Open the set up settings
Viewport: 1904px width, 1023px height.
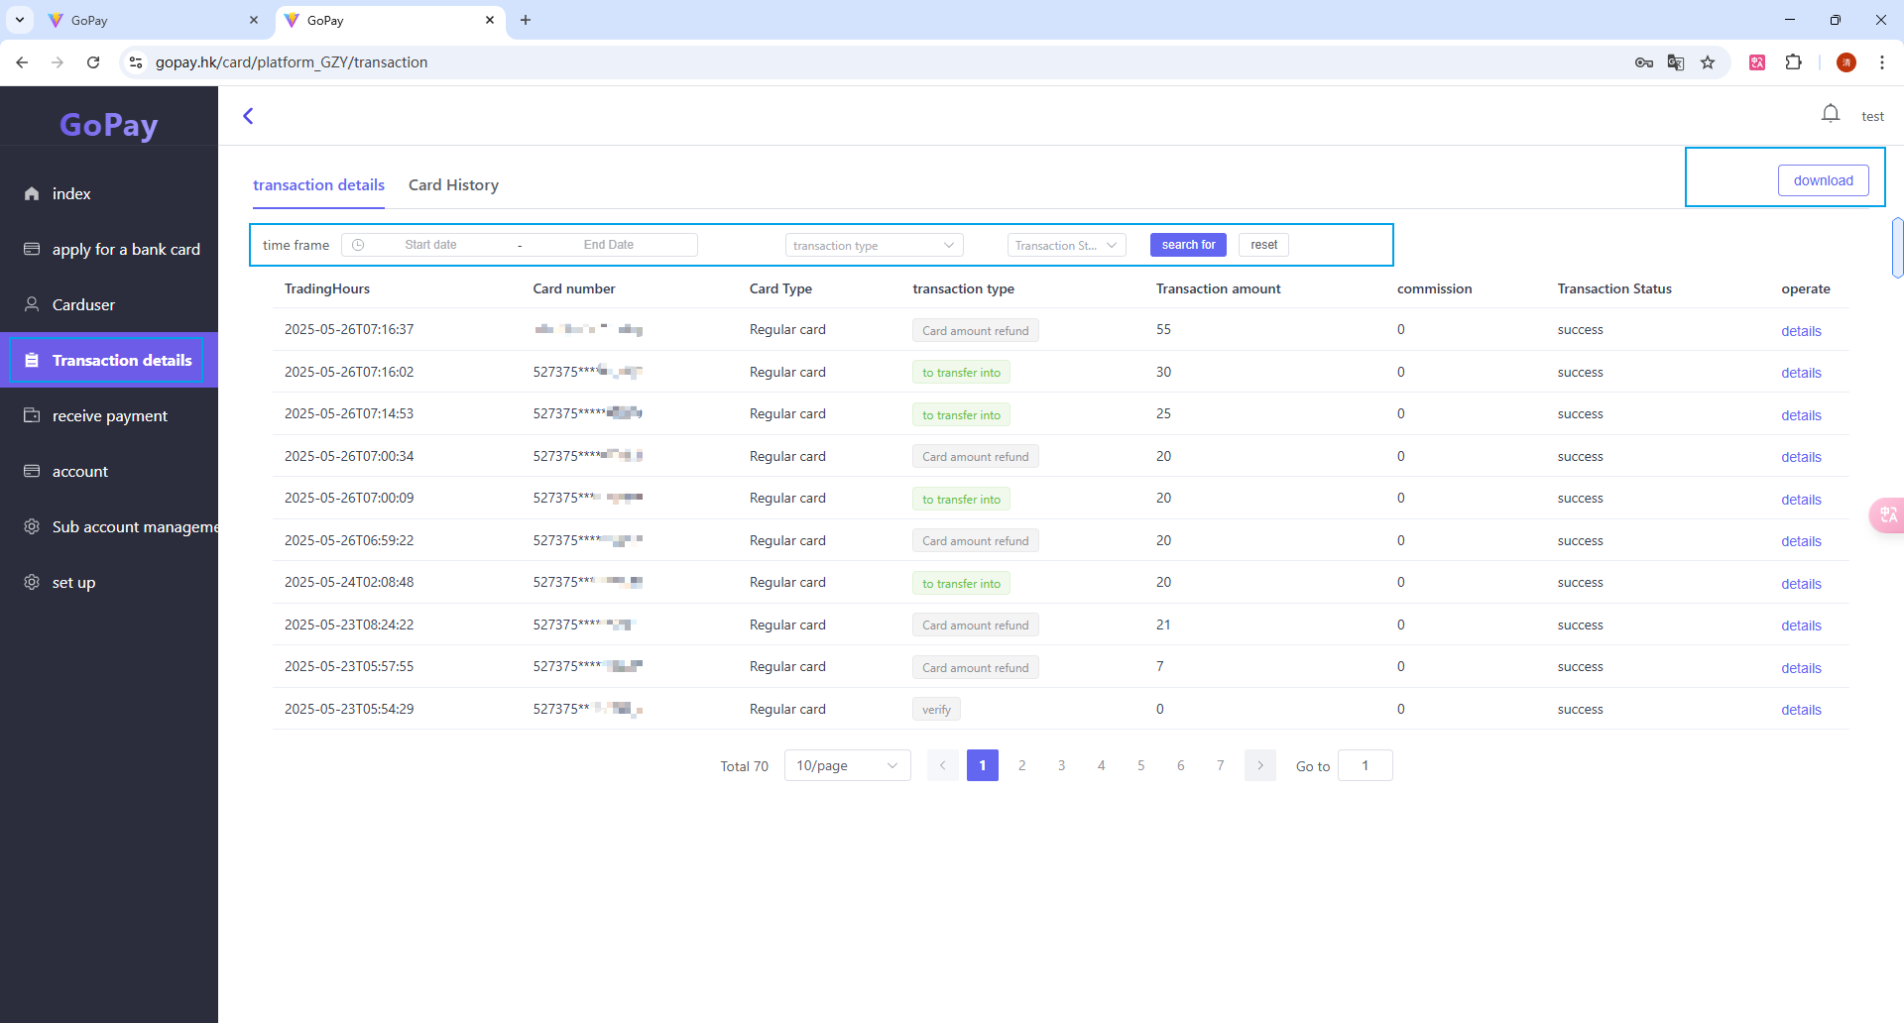[x=74, y=582]
